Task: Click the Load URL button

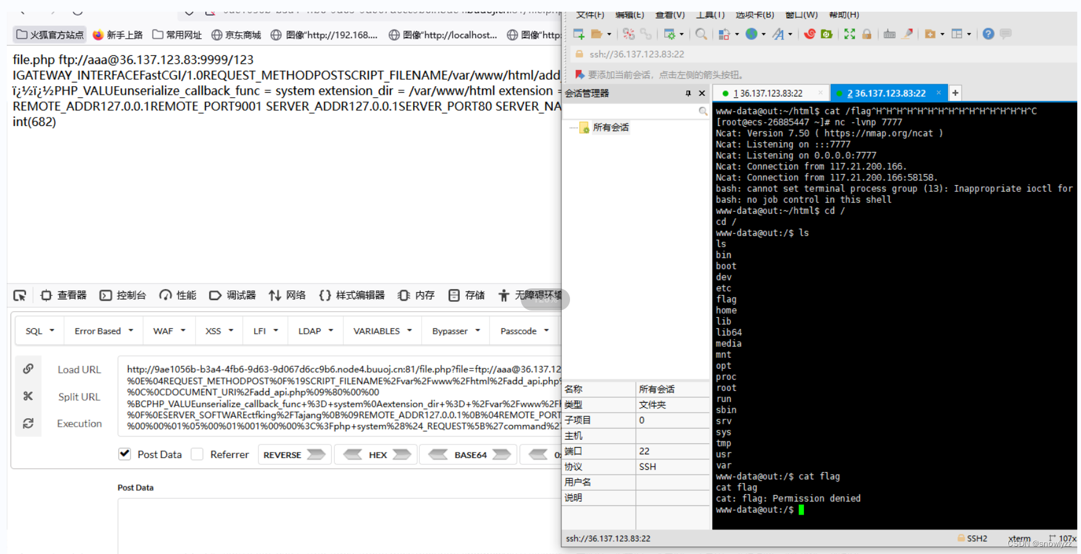Action: pyautogui.click(x=79, y=370)
